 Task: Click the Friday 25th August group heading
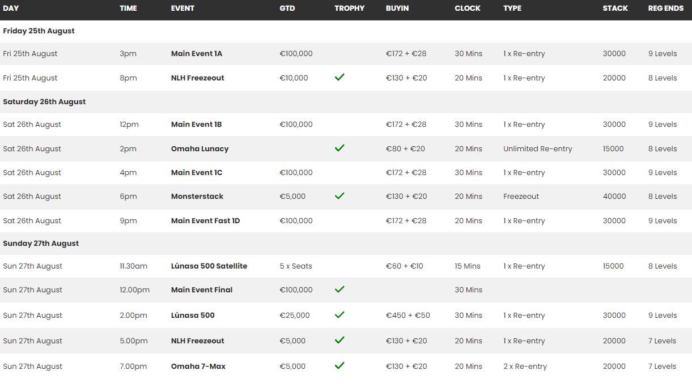pos(39,31)
